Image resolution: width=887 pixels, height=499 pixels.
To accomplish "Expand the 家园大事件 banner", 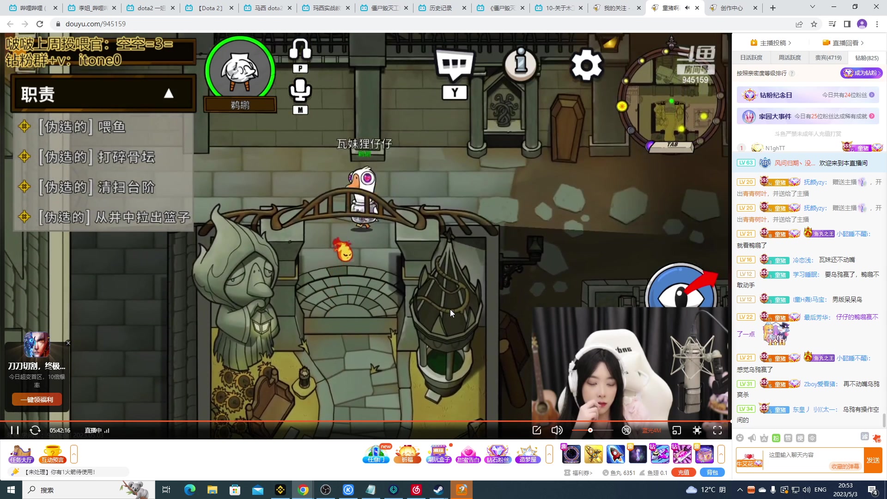I will (x=808, y=116).
